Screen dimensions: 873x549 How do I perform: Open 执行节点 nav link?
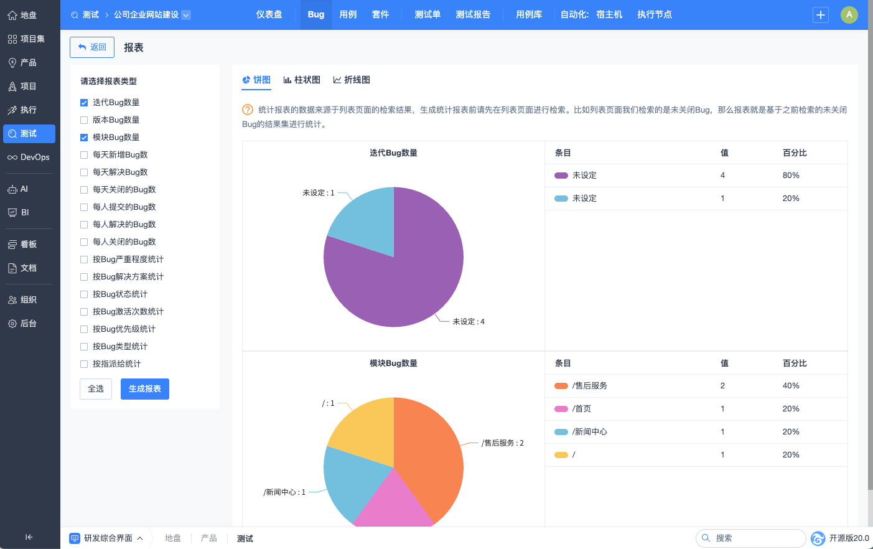(x=655, y=14)
